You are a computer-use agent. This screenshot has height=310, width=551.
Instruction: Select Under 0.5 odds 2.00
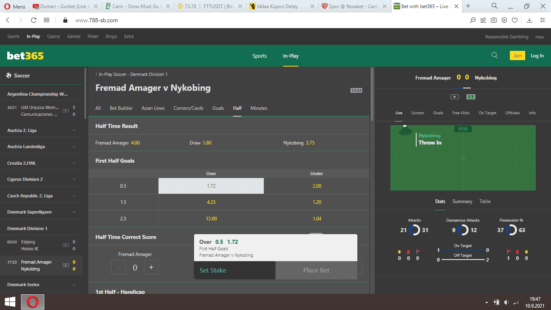317,186
